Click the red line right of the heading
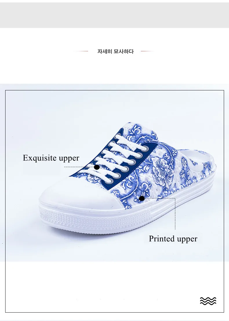This screenshot has width=229, height=321. pos(148,51)
